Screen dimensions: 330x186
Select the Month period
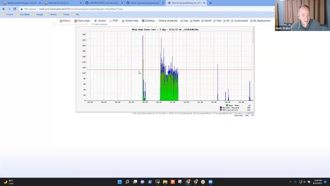[x=206, y=21]
